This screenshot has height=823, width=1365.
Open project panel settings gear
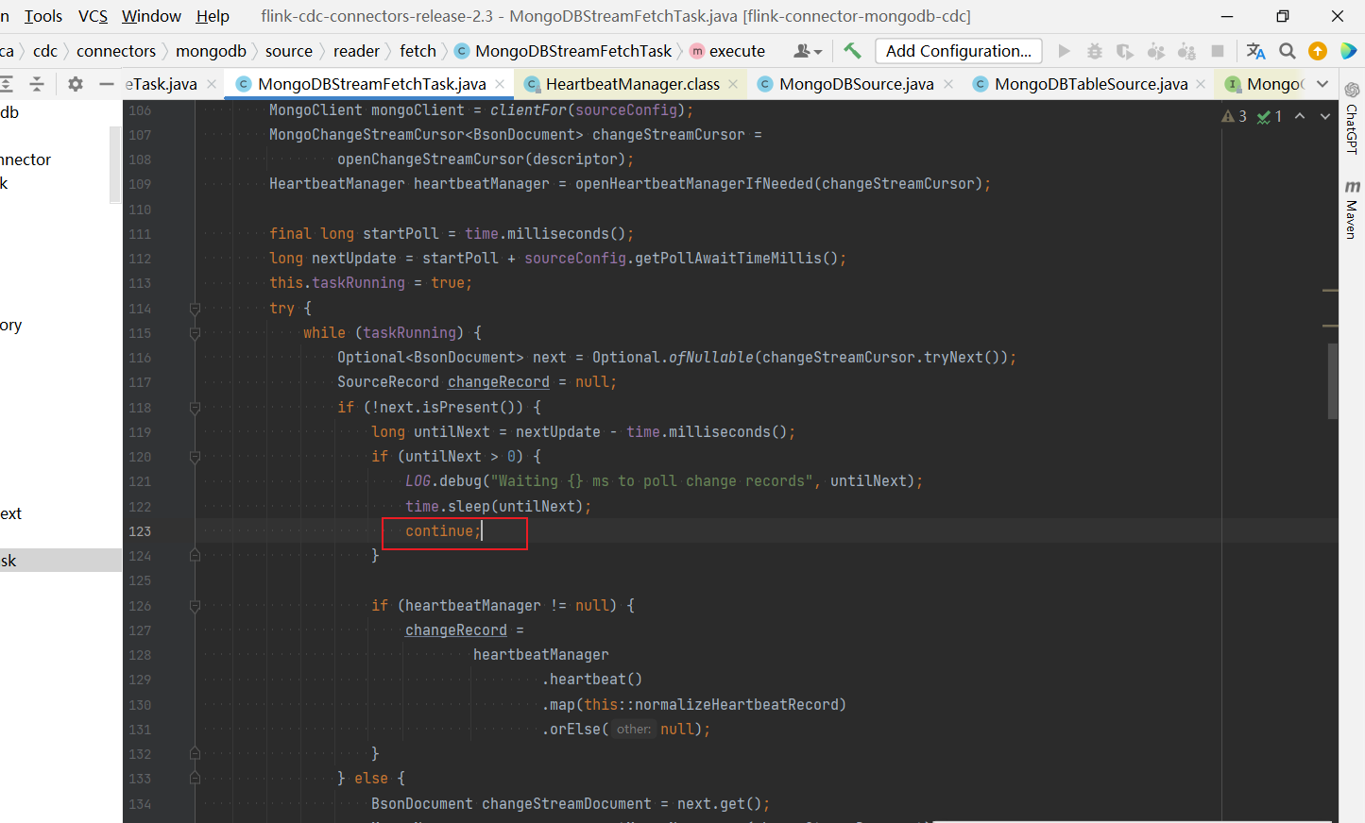coord(76,84)
